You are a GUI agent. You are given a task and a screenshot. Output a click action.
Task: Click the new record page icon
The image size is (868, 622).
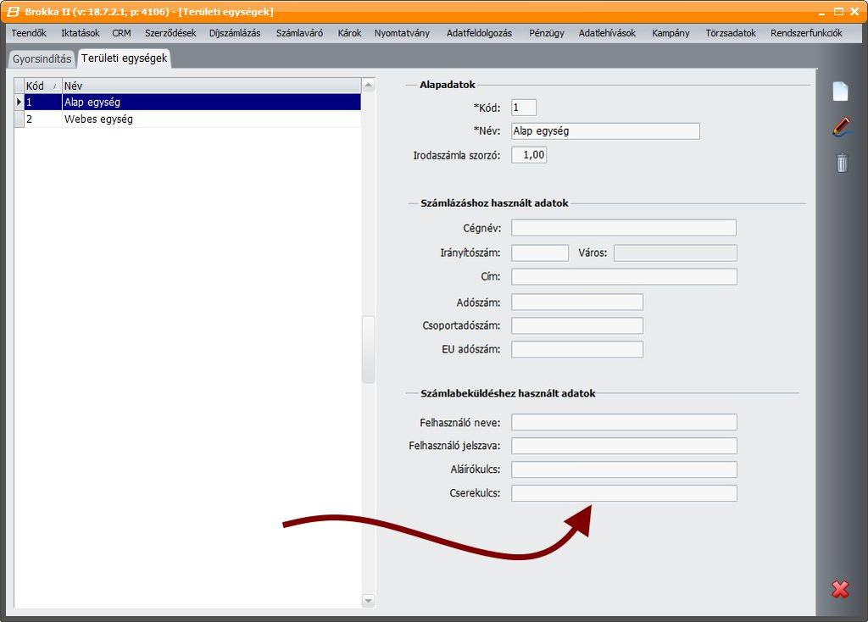click(840, 92)
